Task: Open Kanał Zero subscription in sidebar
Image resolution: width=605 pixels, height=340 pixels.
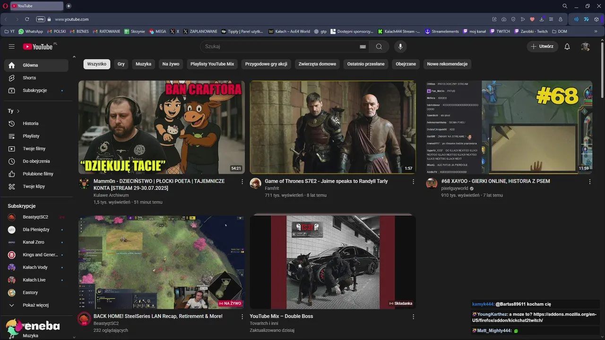Action: pyautogui.click(x=36, y=242)
